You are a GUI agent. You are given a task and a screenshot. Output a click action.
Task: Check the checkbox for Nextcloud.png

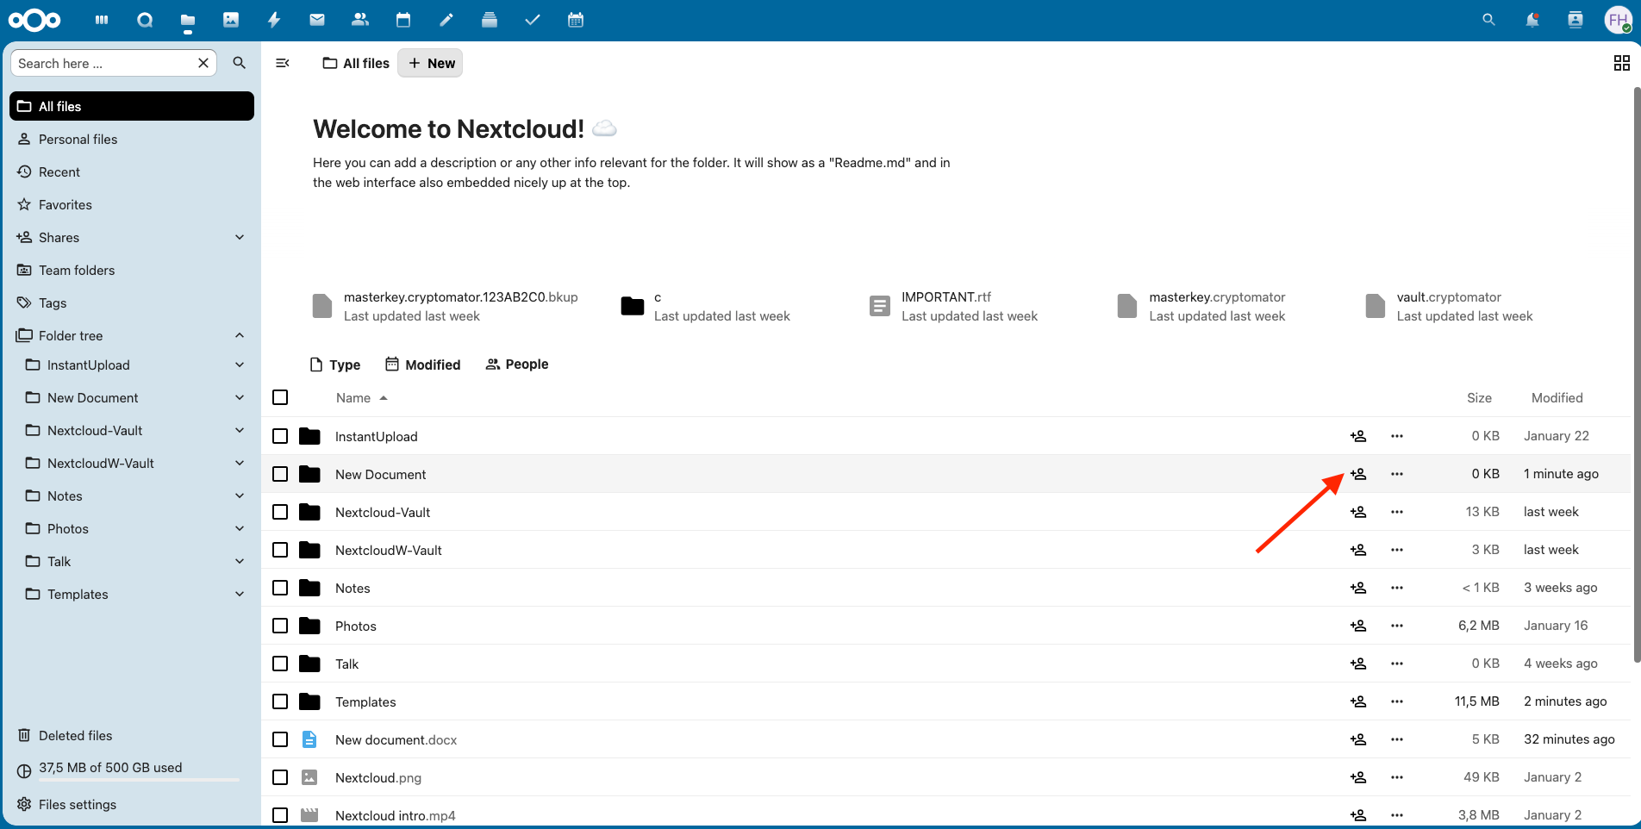[x=280, y=776]
